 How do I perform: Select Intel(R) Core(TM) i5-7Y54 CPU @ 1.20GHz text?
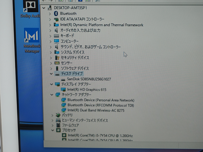100,136
